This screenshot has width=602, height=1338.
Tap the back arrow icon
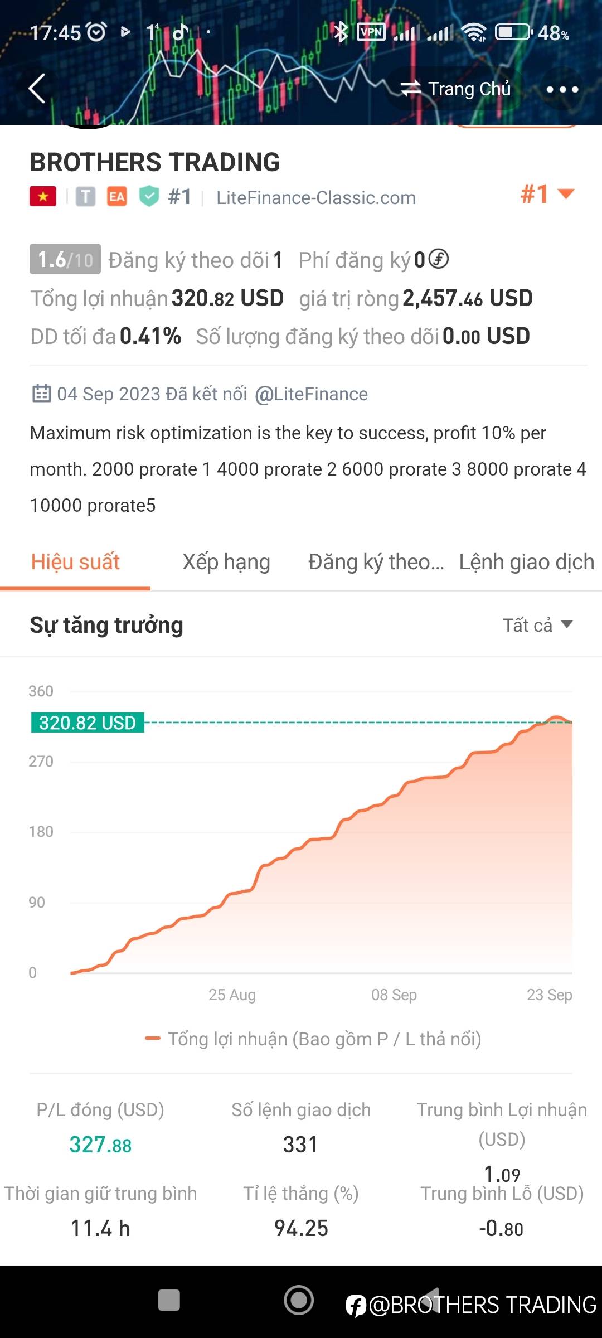click(37, 89)
